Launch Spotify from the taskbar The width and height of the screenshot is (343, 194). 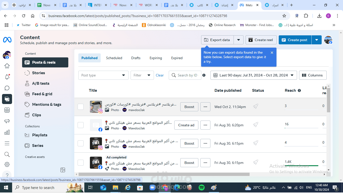click(201, 187)
